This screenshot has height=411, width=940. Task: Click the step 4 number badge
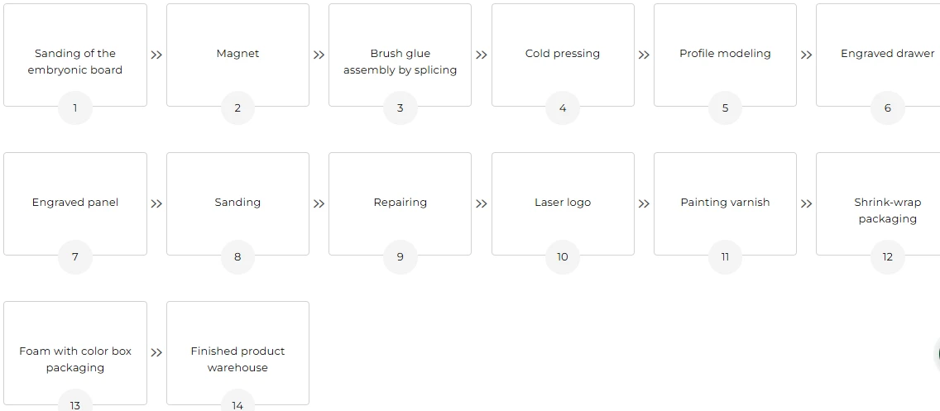click(x=563, y=108)
